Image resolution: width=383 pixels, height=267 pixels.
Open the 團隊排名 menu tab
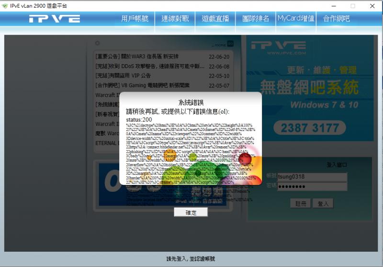tap(256, 19)
